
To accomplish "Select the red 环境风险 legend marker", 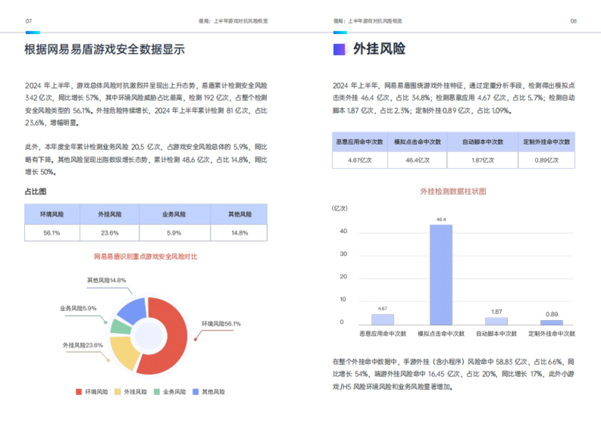I will point(78,392).
